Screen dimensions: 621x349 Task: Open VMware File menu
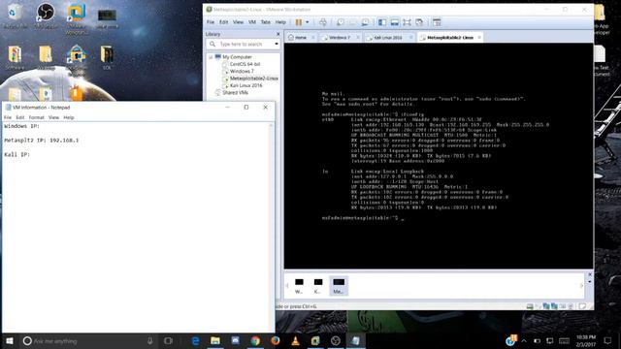[211, 22]
